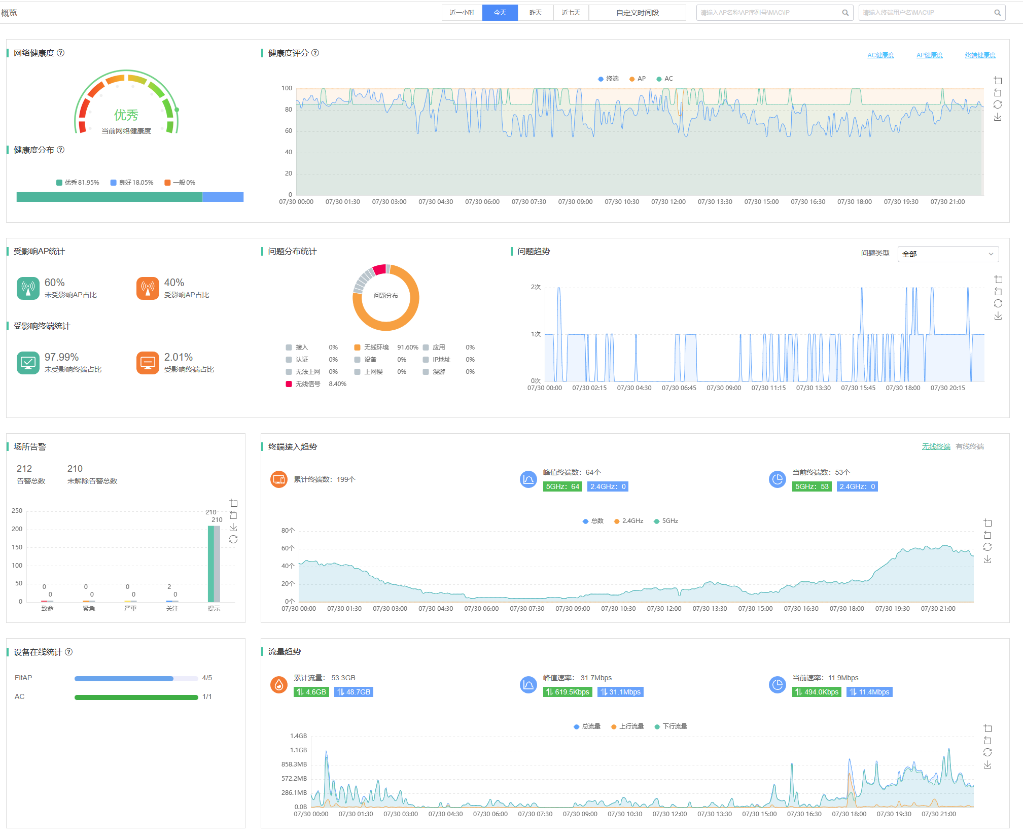Click the help icon next to 健康度评分
The image size is (1023, 838).
(315, 53)
